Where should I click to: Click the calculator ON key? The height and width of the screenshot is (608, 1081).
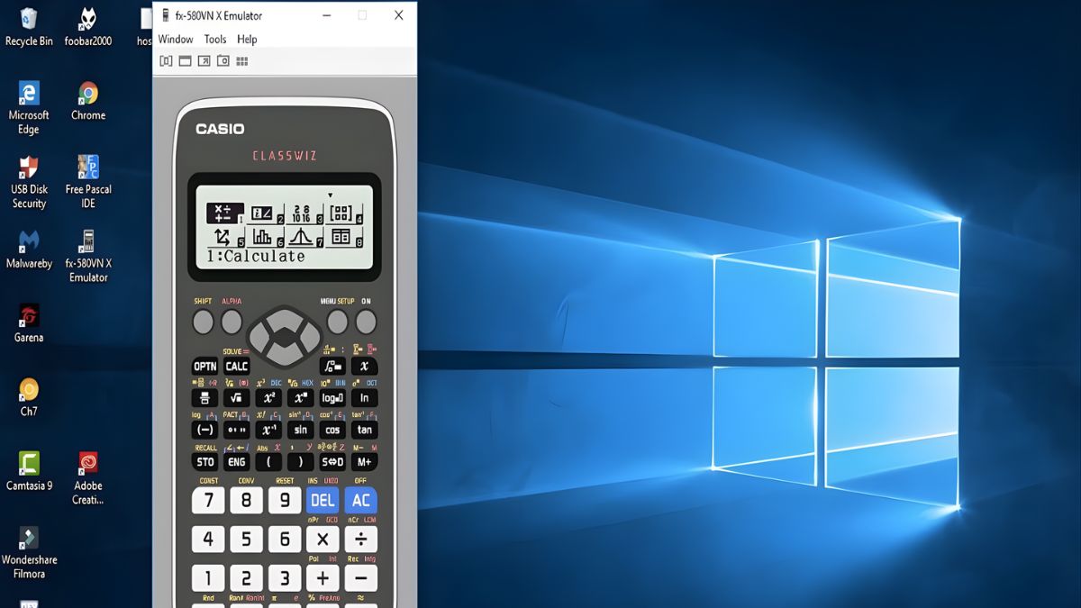pos(366,322)
